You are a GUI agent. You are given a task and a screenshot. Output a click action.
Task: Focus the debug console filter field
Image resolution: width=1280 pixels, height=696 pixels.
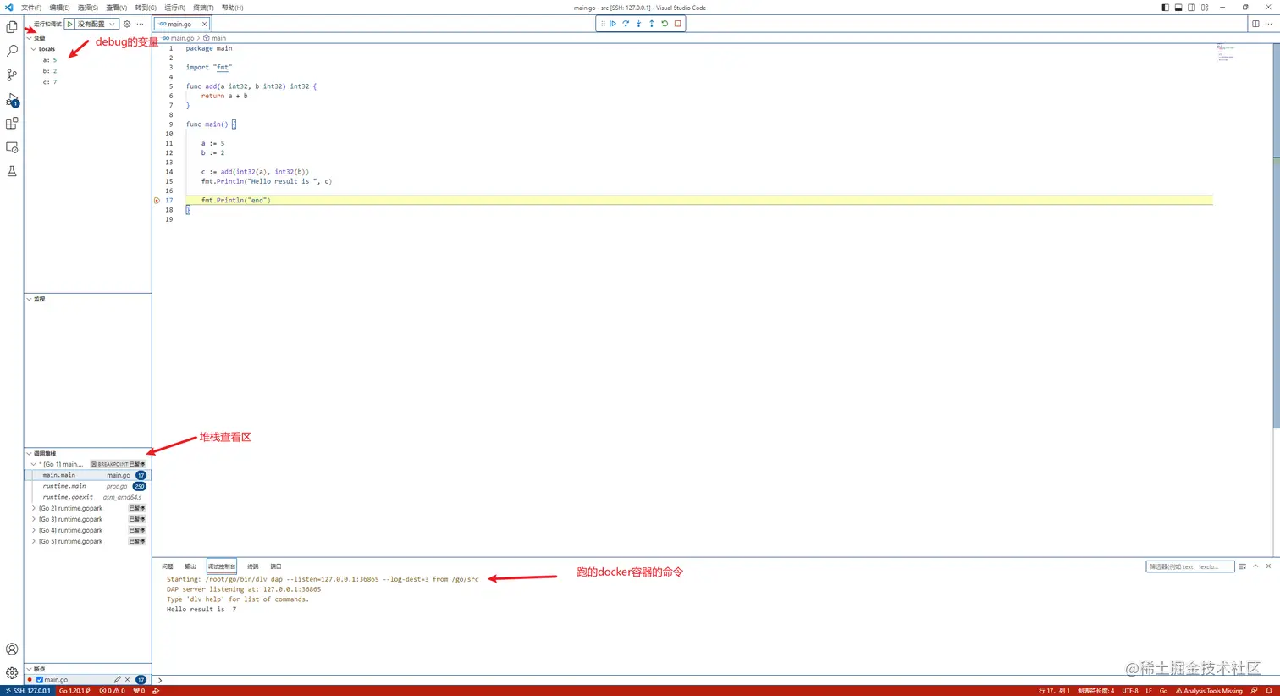coord(1189,566)
